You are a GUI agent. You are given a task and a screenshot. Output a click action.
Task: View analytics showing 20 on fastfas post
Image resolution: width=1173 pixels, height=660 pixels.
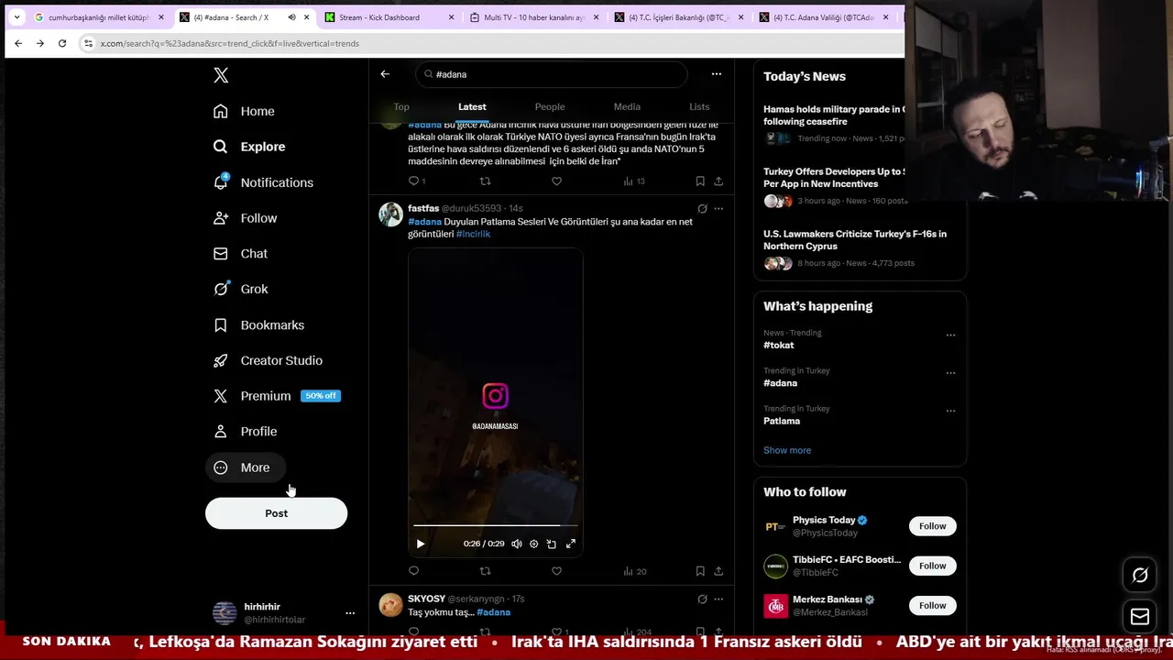coord(634,571)
